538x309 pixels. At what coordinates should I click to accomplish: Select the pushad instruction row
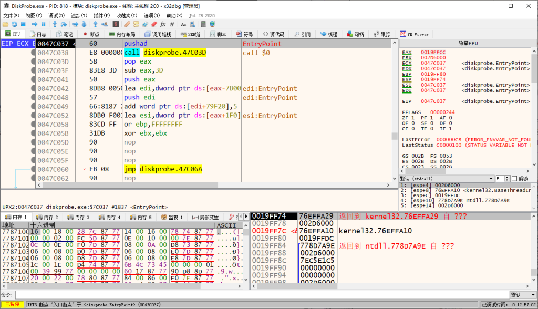pyautogui.click(x=214, y=44)
